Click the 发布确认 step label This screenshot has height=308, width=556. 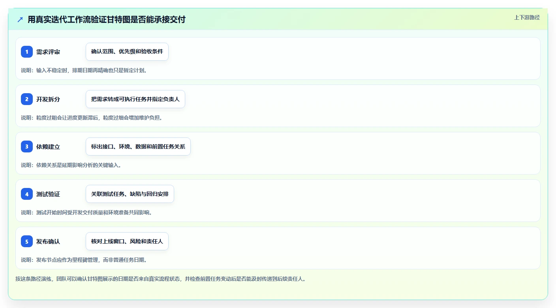48,241
